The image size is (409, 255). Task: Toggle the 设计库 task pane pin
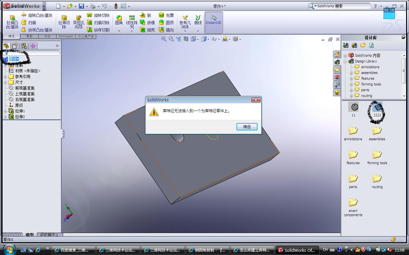(404, 37)
